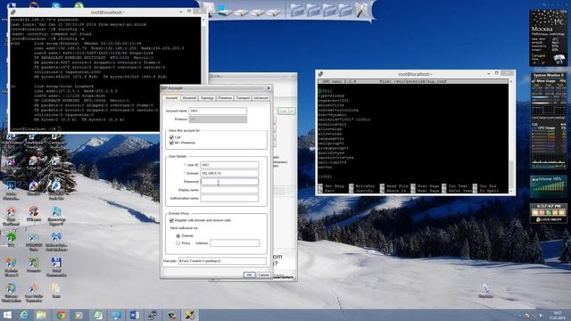Switch to the Voicemail tab
The image size is (571, 321).
pos(189,98)
